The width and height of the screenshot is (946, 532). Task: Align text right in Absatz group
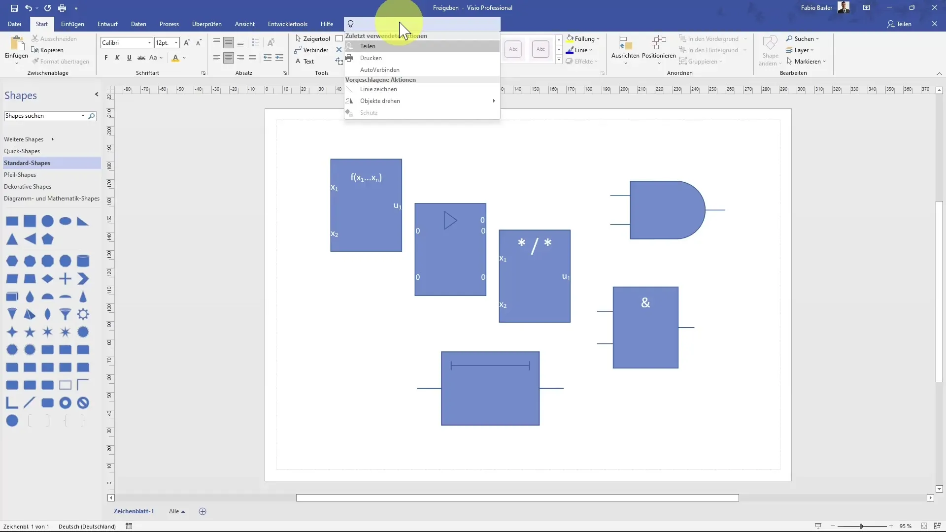click(x=240, y=58)
